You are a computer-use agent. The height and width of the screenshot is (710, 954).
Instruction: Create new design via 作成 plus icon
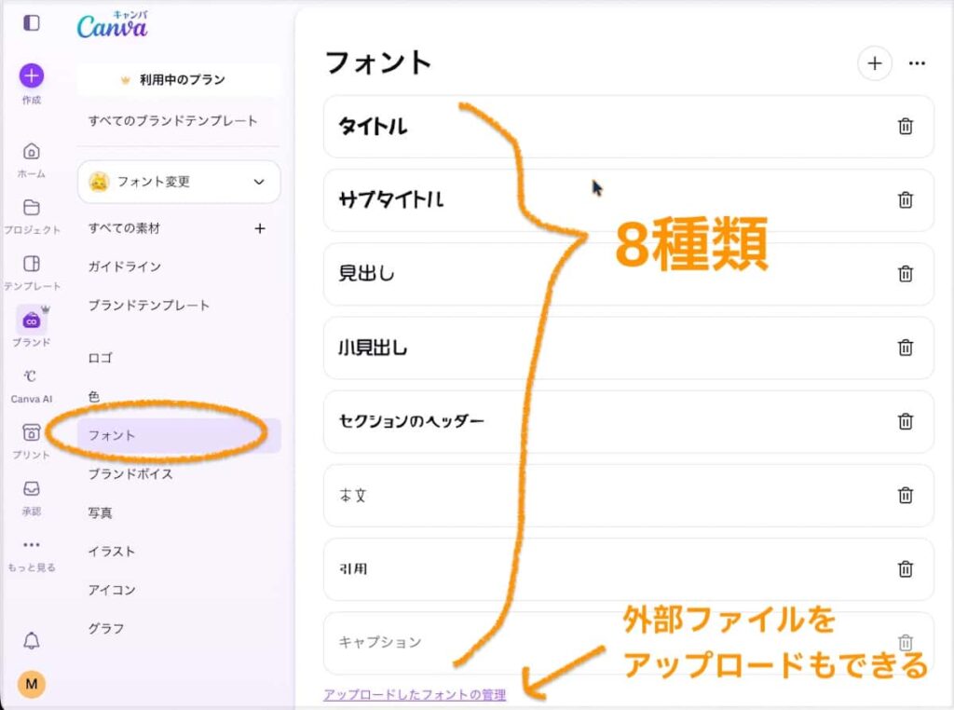(32, 76)
